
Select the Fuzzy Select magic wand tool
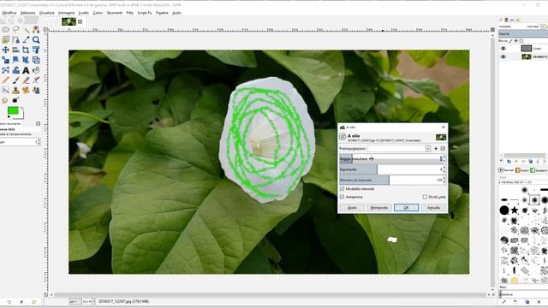(x=26, y=30)
